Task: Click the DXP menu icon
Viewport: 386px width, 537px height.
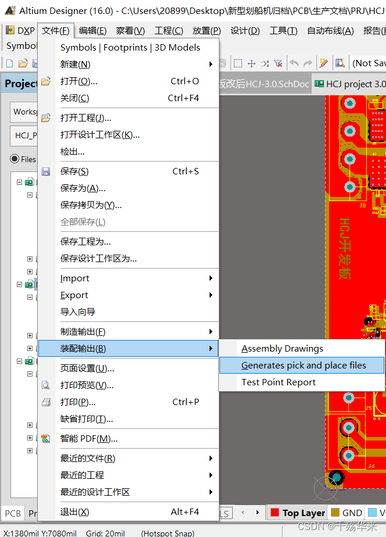Action: (10, 30)
